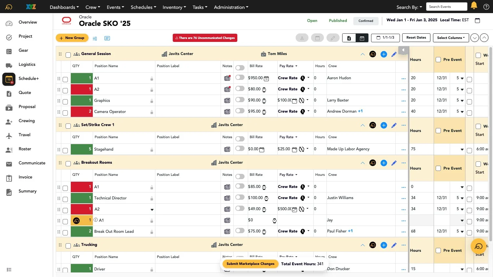This screenshot has width=493, height=277.
Task: Open notes for Stagehand row
Action: click(x=227, y=149)
